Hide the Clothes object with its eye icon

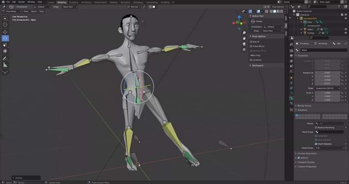coord(346,33)
